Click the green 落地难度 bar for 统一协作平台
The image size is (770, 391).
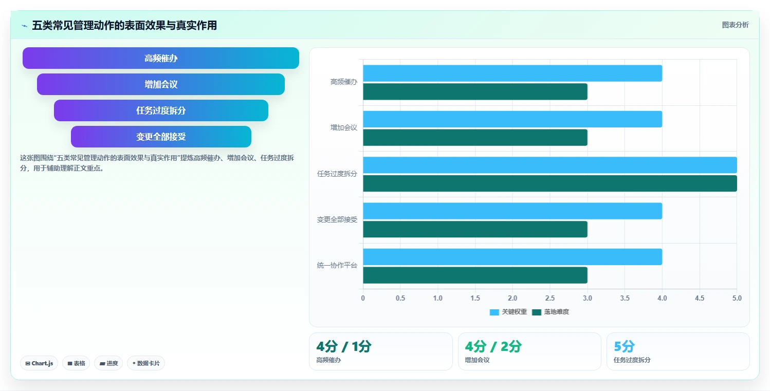pyautogui.click(x=475, y=275)
